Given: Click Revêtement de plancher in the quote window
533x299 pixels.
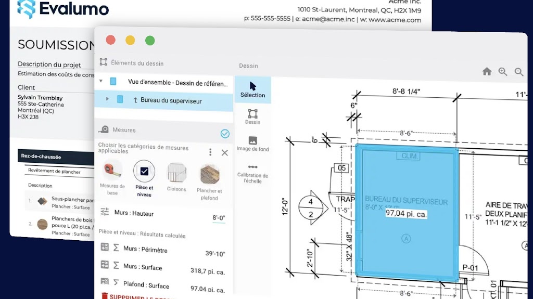Looking at the screenshot, I should (54, 171).
